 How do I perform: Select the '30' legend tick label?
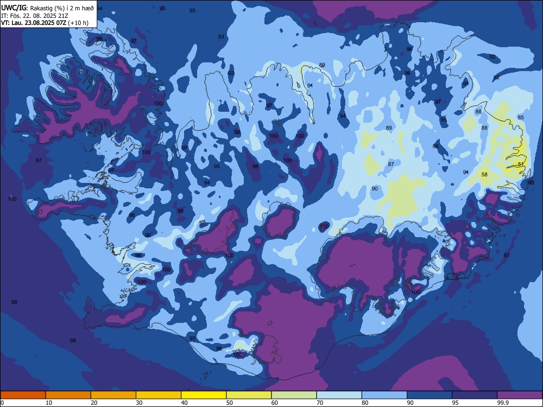tap(139, 403)
